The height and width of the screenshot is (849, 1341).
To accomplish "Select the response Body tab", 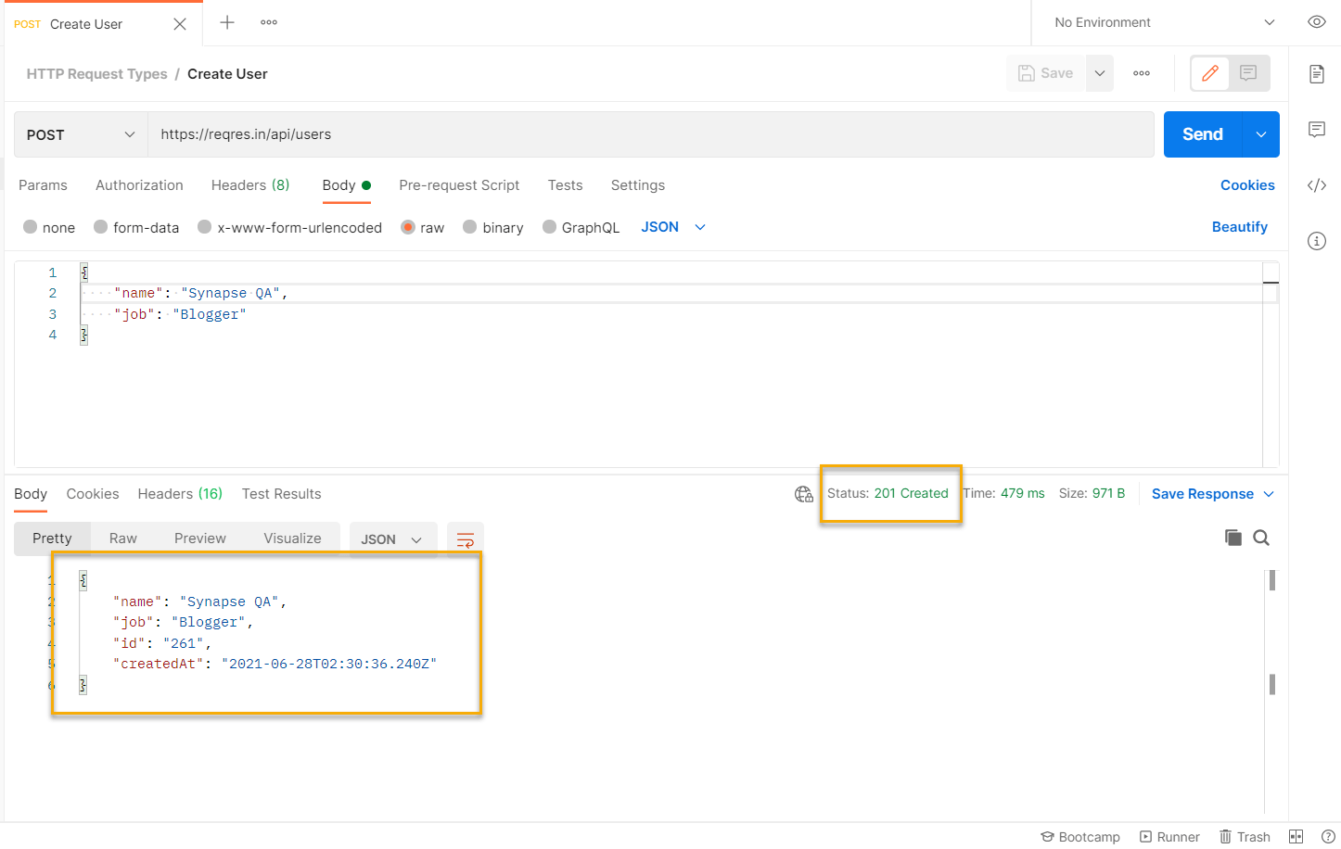I will pyautogui.click(x=31, y=494).
